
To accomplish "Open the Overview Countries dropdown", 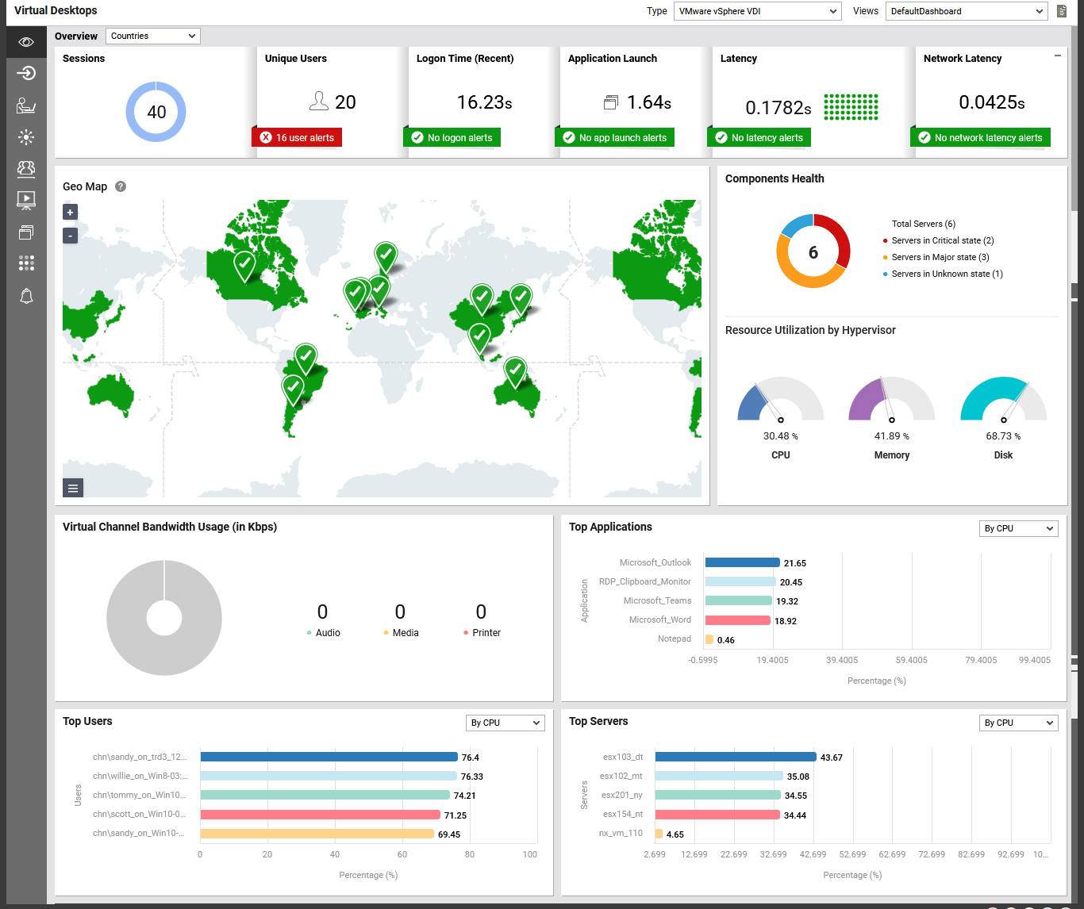I will (x=152, y=36).
